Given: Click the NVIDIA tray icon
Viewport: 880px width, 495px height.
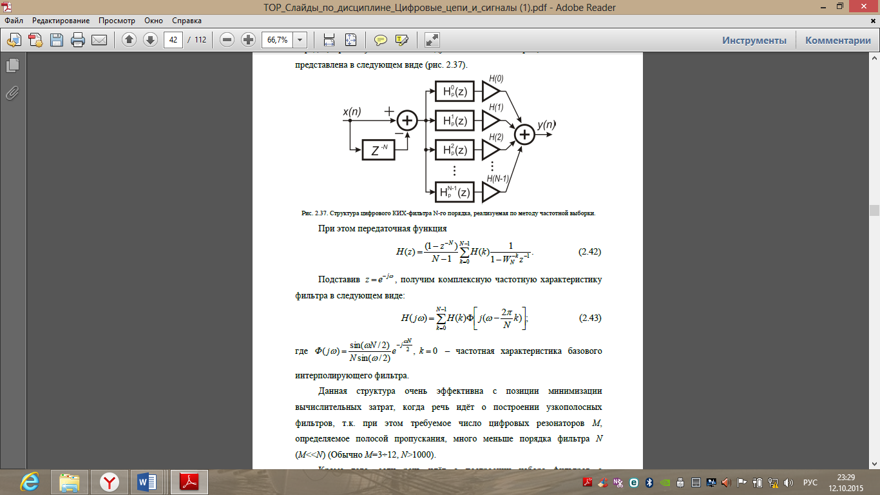Looking at the screenshot, I should tap(665, 482).
